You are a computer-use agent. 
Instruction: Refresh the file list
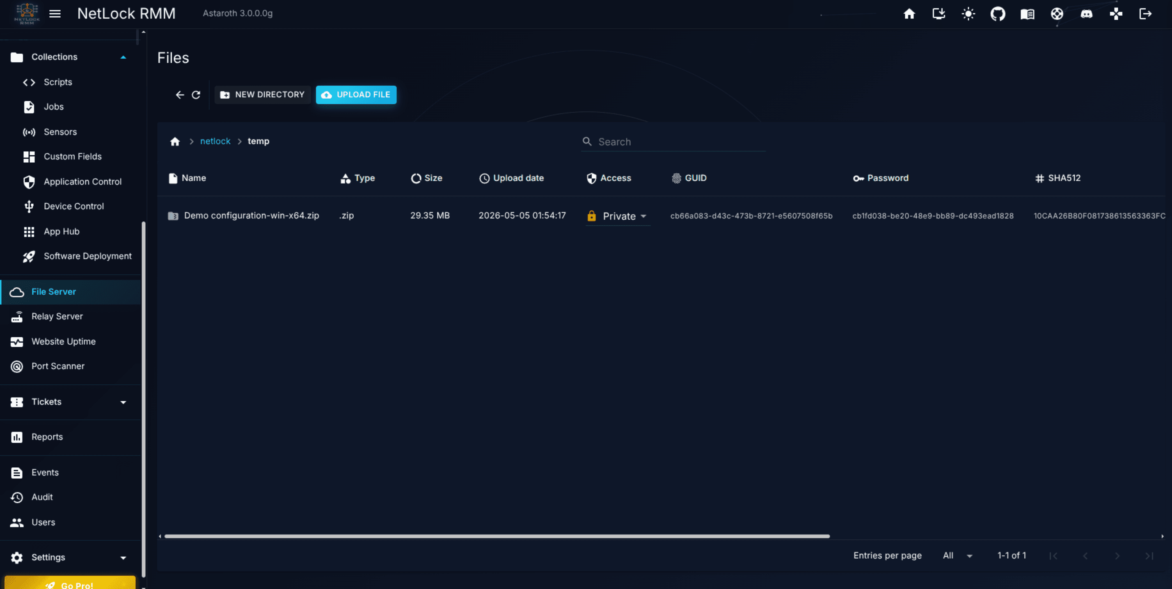pos(196,95)
